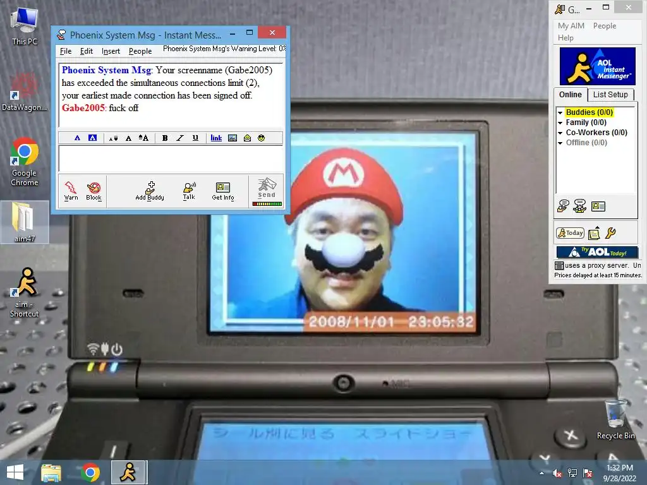Click the Send Instant Message icon in Buddy List

click(563, 206)
